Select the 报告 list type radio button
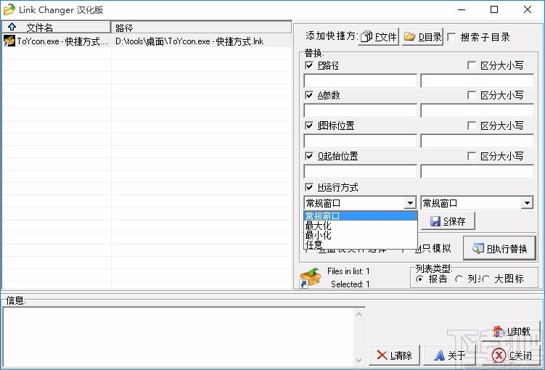The width and height of the screenshot is (545, 370). point(420,279)
